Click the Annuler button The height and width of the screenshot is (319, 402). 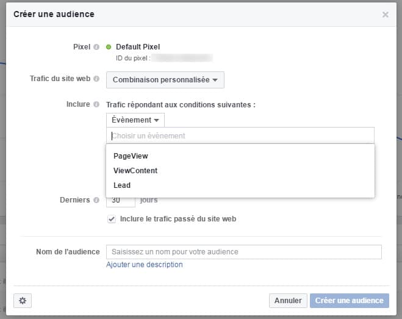[x=288, y=301]
